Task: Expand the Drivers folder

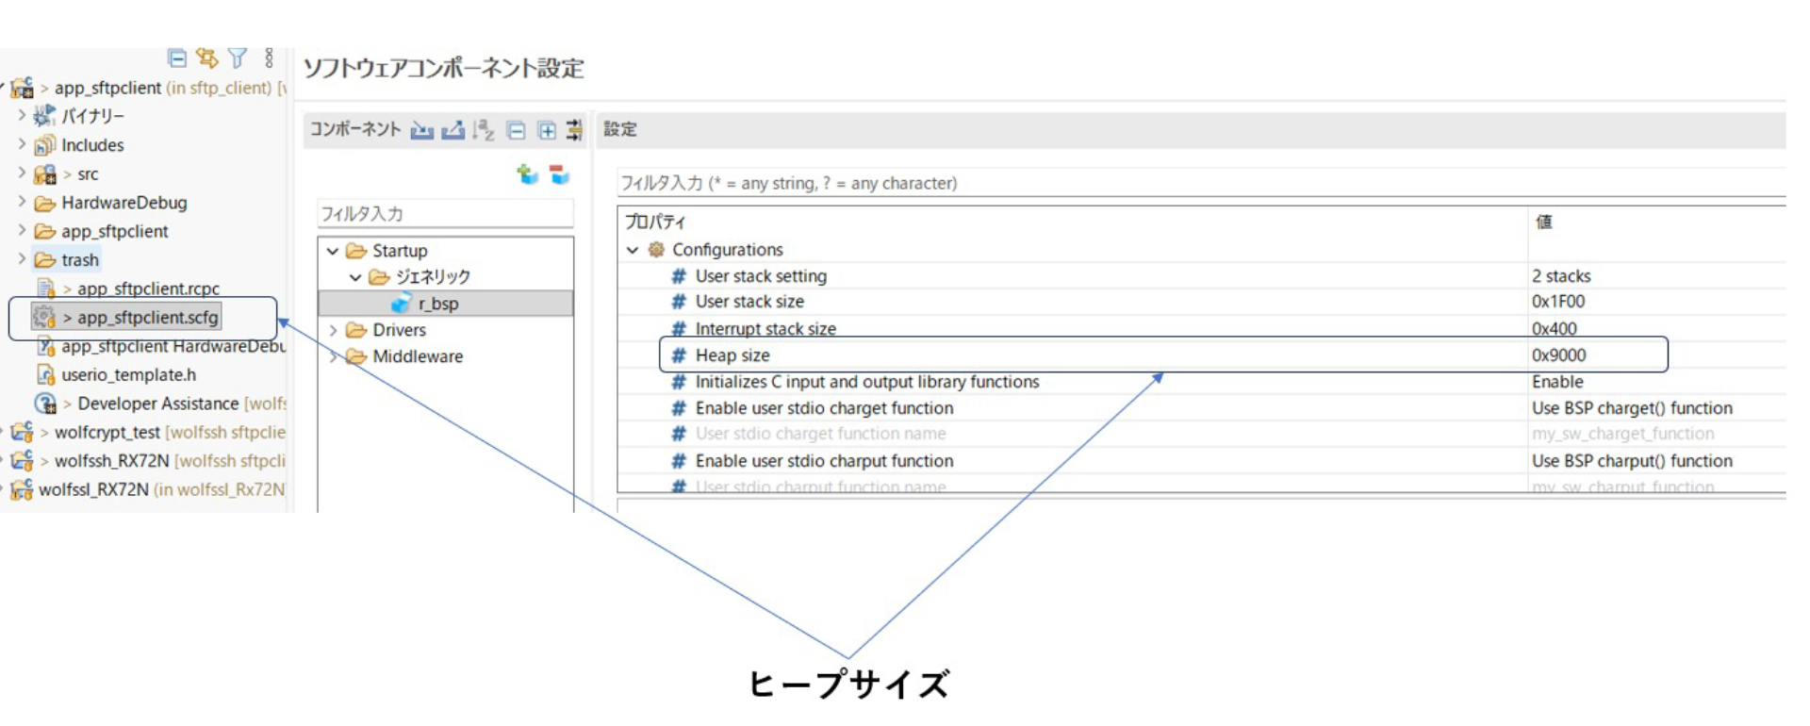Action: pos(333,330)
